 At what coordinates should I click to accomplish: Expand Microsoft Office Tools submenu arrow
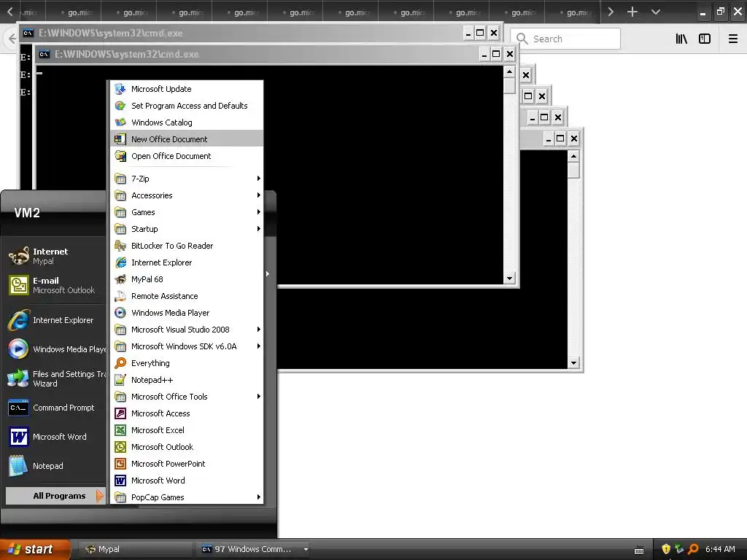click(x=259, y=397)
